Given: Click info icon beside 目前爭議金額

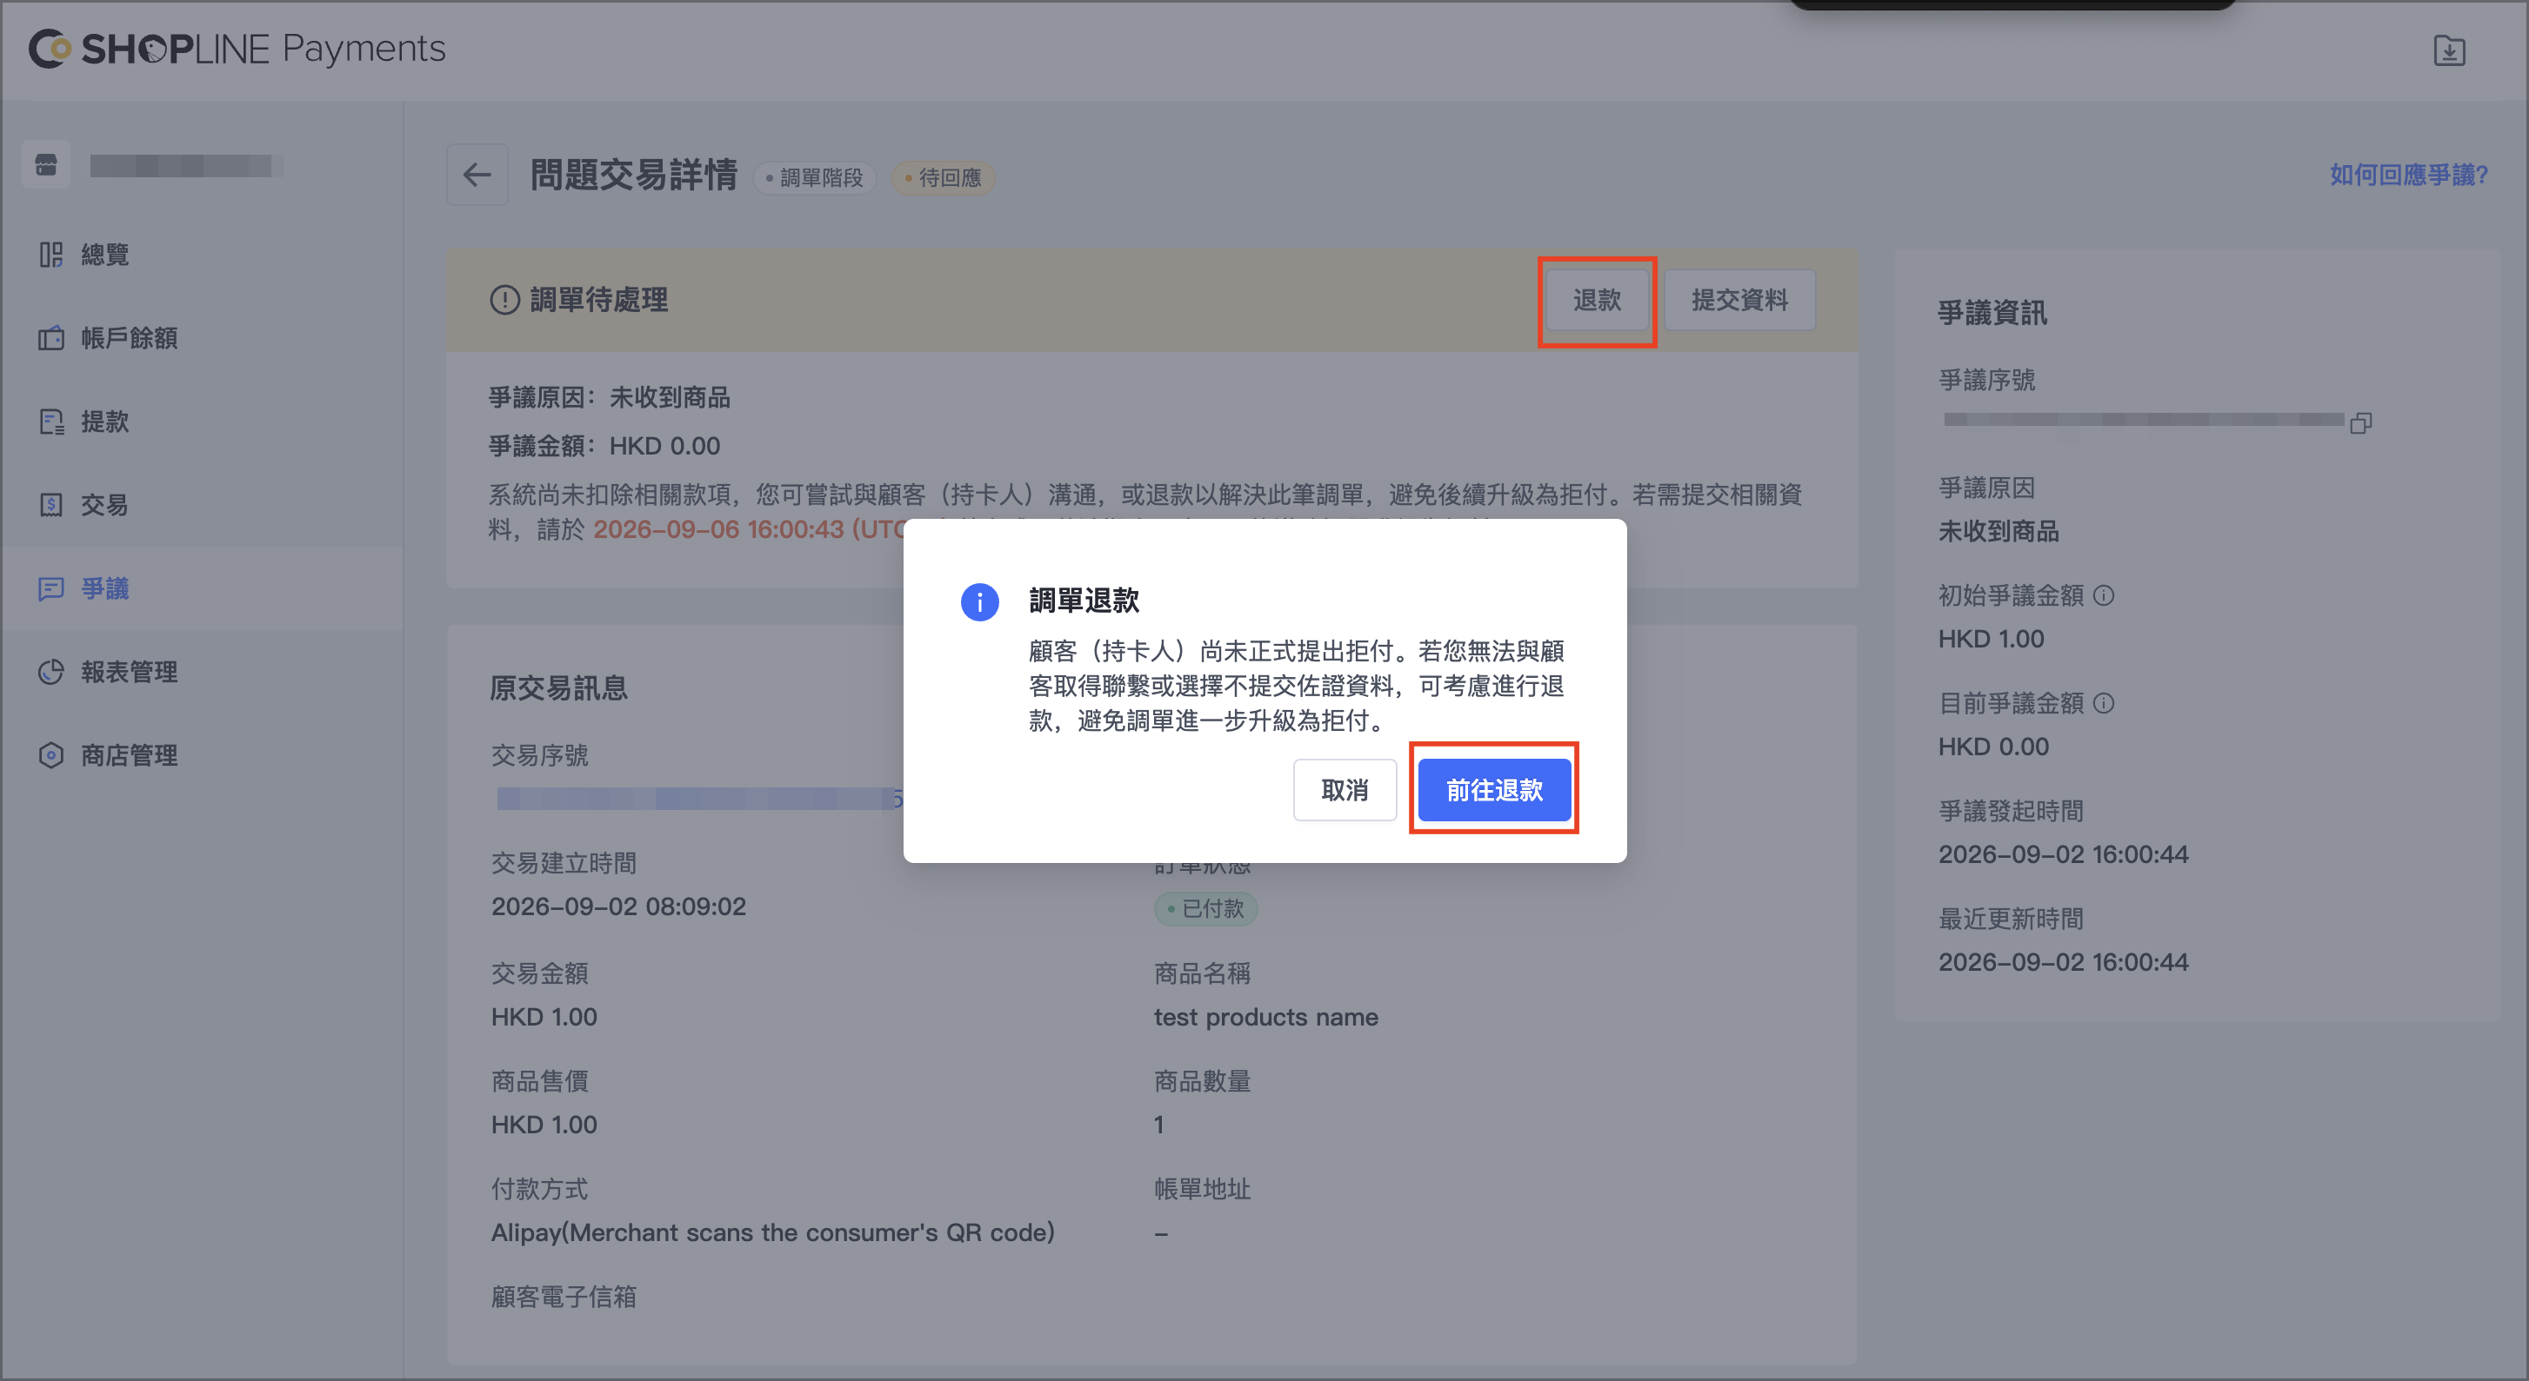Looking at the screenshot, I should coord(2104,703).
